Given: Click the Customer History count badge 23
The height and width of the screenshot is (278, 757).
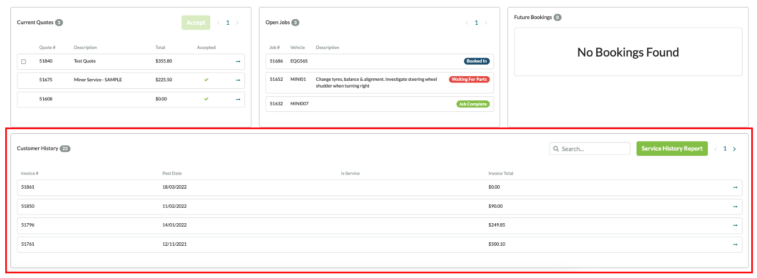Looking at the screenshot, I should click(x=65, y=149).
